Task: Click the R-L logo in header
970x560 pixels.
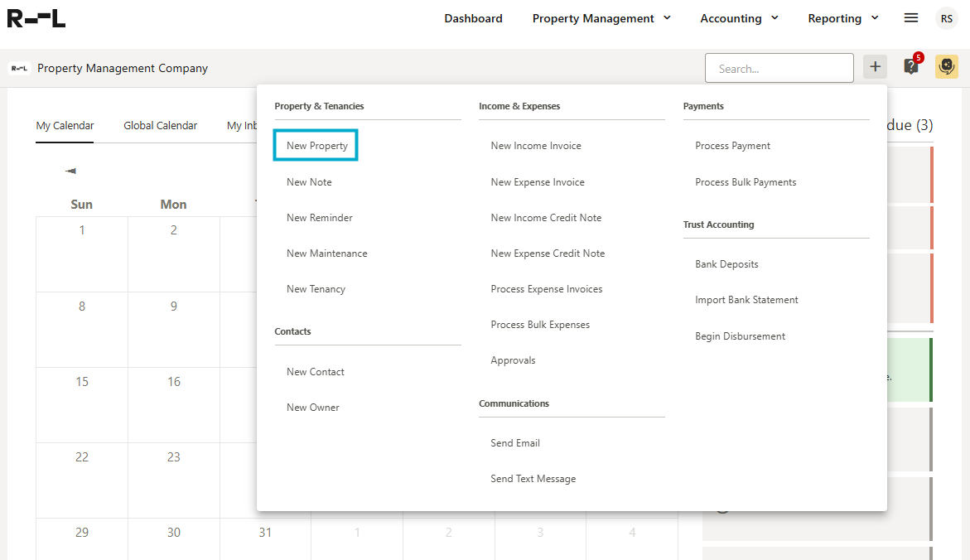Action: pyautogui.click(x=36, y=18)
